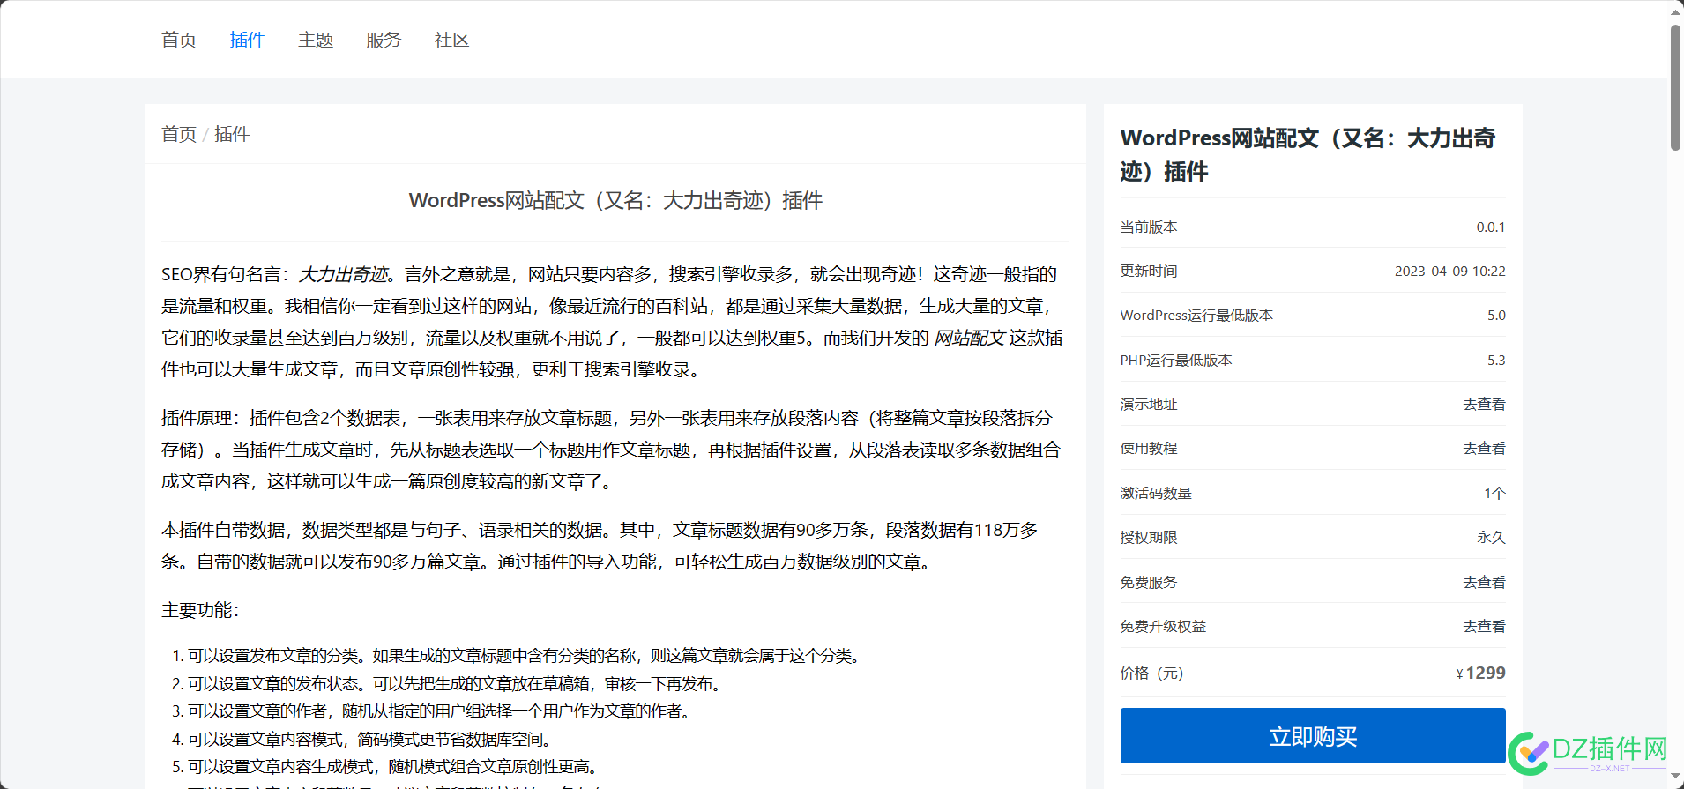The width and height of the screenshot is (1684, 789).
Task: Click list item 2 about 文章的发布状态
Action: click(x=454, y=683)
